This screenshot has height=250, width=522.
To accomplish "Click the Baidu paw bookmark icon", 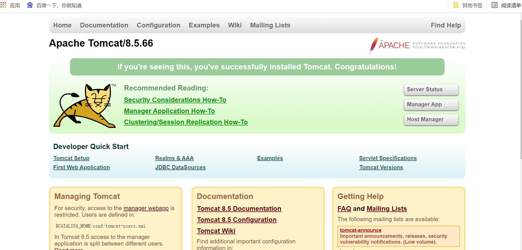I will [30, 5].
